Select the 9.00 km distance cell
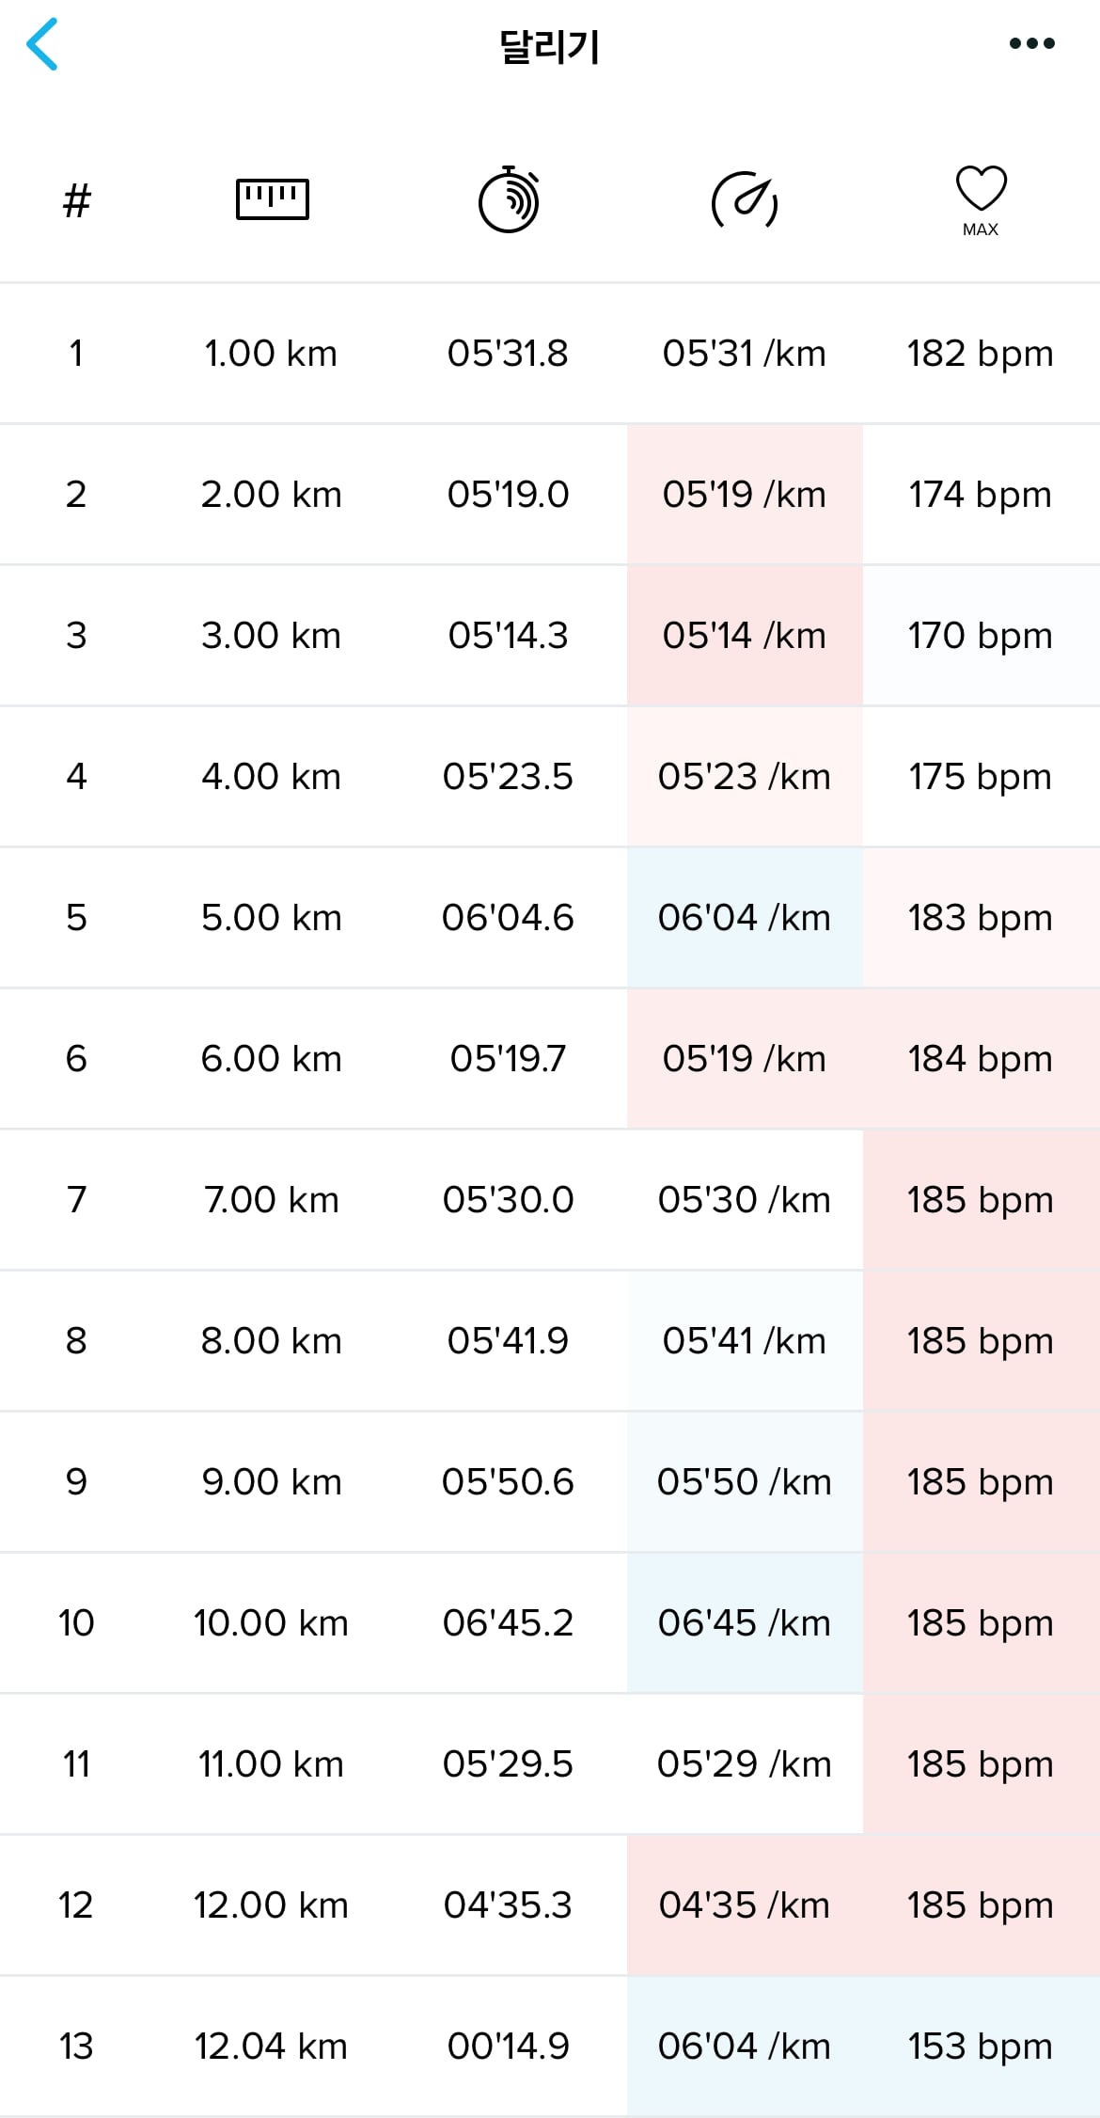Image resolution: width=1100 pixels, height=2118 pixels. [x=272, y=1482]
